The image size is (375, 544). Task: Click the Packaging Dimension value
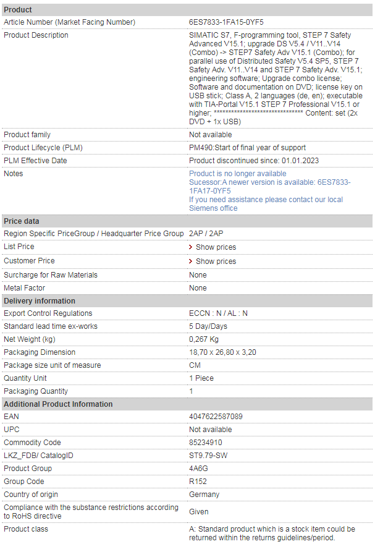[x=222, y=352]
